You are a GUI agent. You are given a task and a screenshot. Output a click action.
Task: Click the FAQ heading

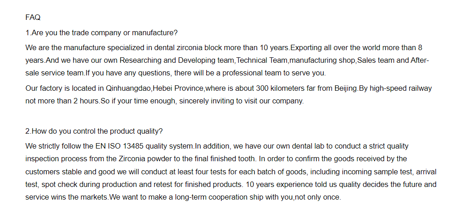(x=33, y=18)
